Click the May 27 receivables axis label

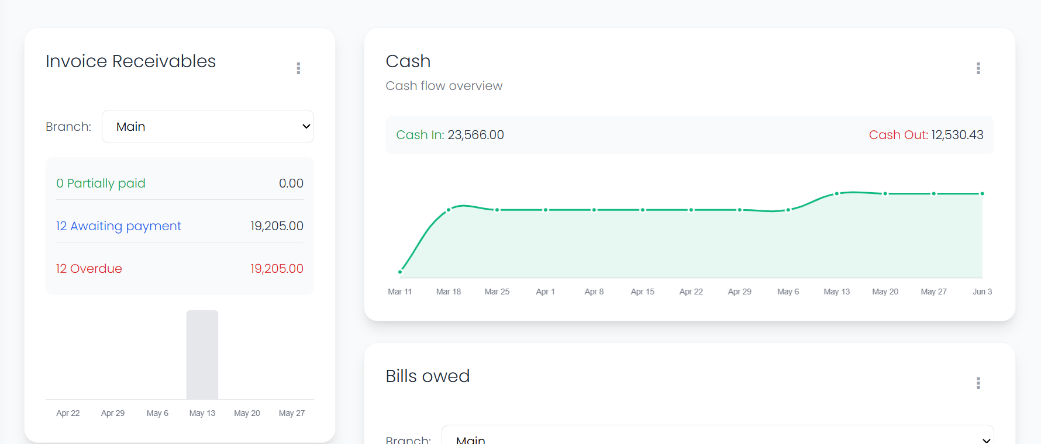point(292,413)
